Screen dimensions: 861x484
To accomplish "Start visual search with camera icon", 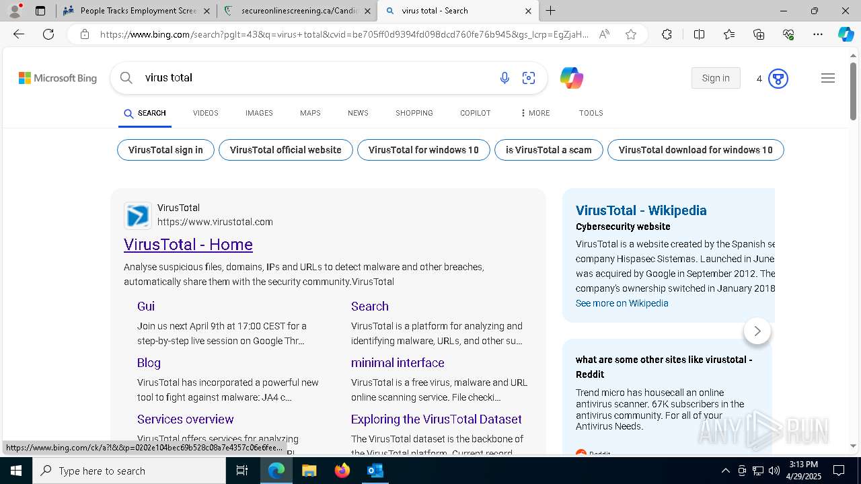I will [529, 79].
